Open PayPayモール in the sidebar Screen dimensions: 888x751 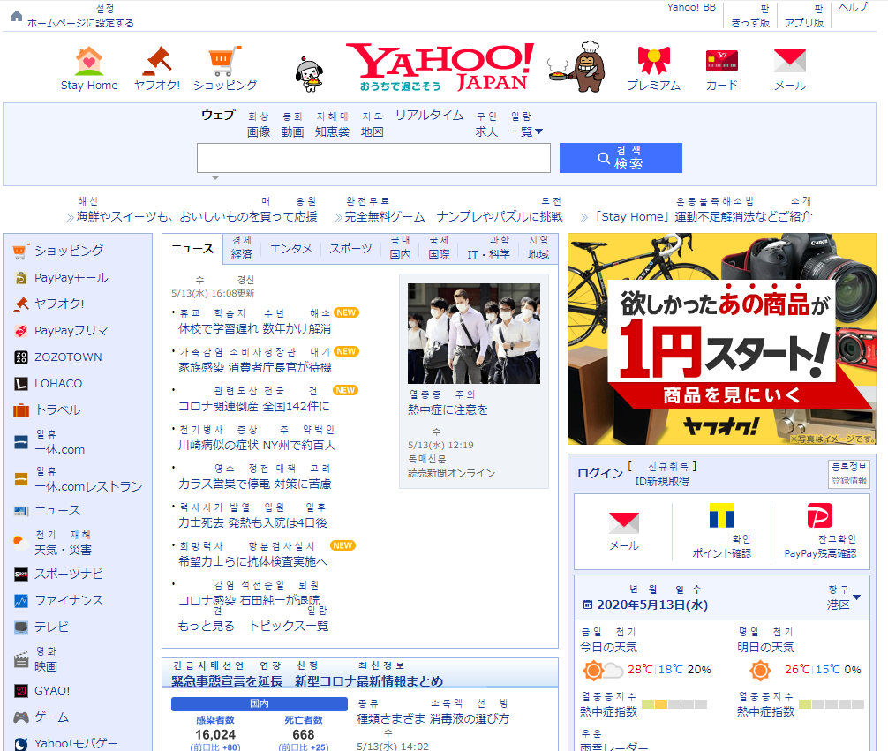coord(71,277)
